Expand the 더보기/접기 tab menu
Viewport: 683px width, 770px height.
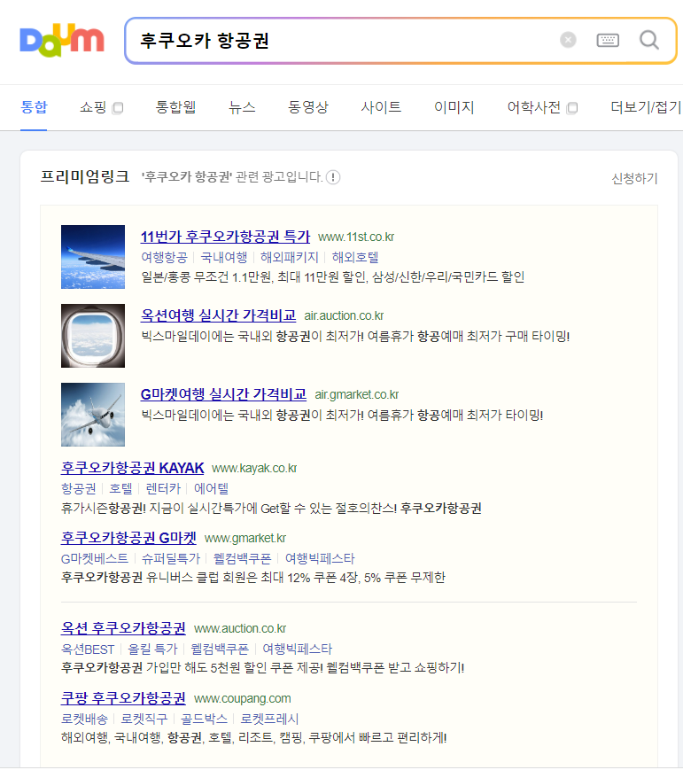click(x=646, y=107)
